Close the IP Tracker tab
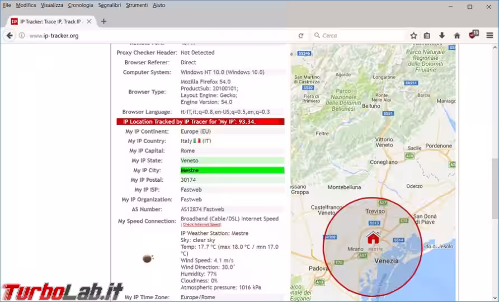Viewport: 499px width, 302px height. tap(89, 21)
